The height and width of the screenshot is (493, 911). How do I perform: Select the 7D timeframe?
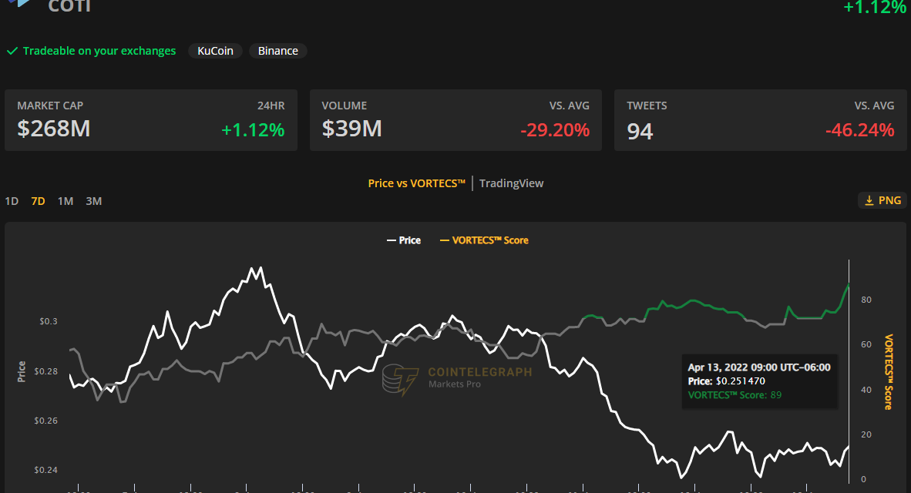tap(37, 200)
